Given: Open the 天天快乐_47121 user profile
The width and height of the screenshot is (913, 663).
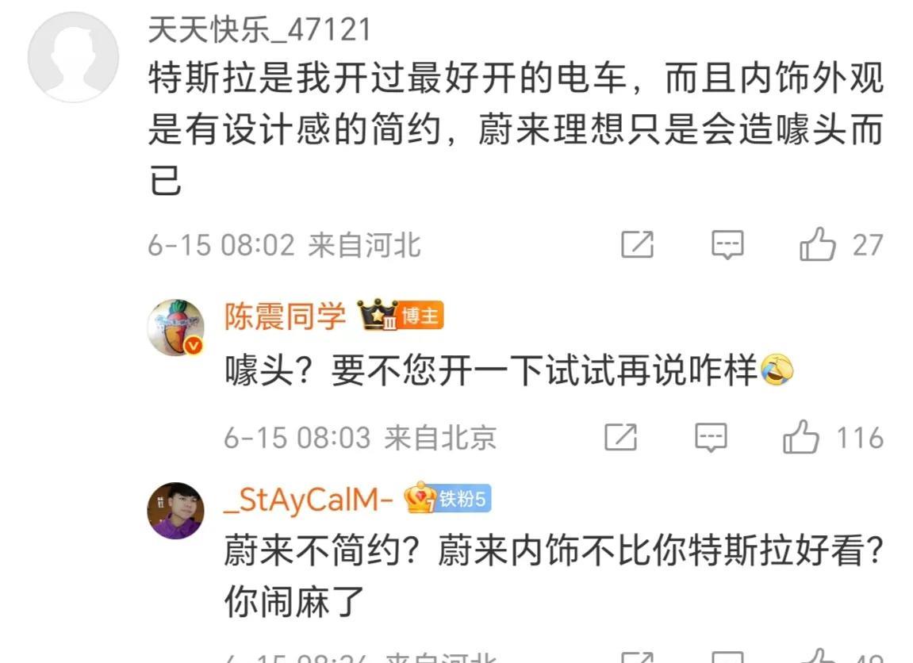Looking at the screenshot, I should pos(259,29).
